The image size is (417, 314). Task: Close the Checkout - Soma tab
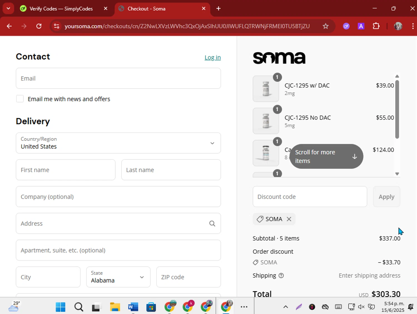coord(204,9)
